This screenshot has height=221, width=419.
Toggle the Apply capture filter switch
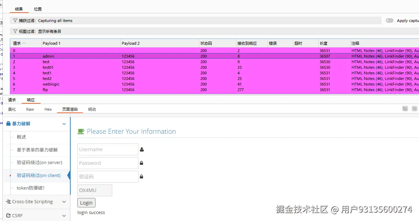(x=390, y=21)
